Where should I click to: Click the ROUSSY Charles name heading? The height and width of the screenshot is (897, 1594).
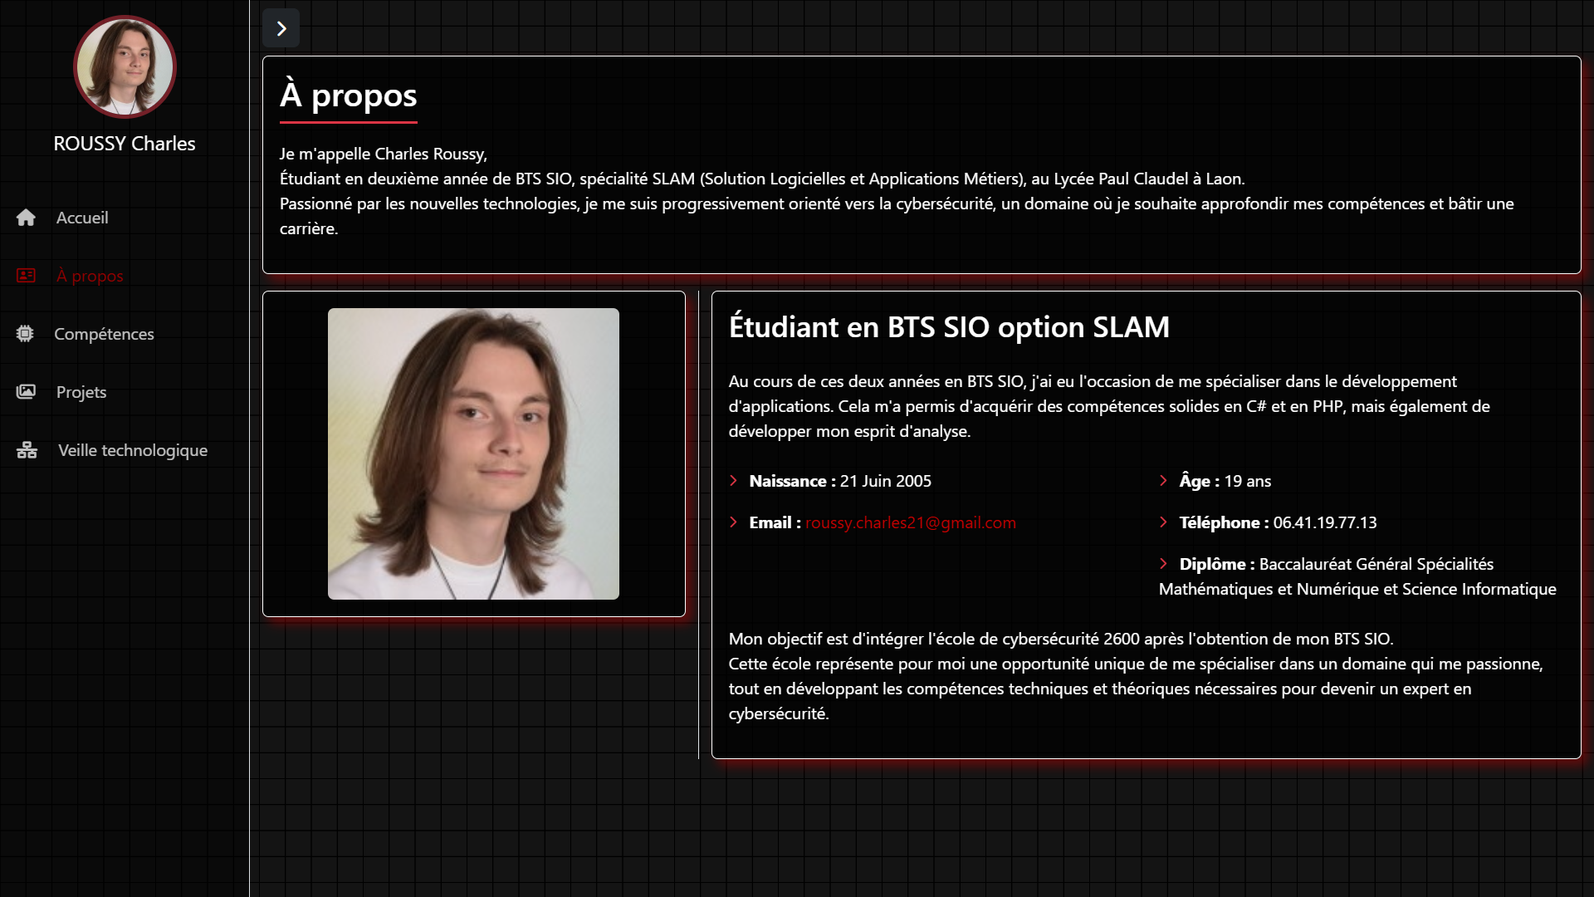pyautogui.click(x=125, y=144)
